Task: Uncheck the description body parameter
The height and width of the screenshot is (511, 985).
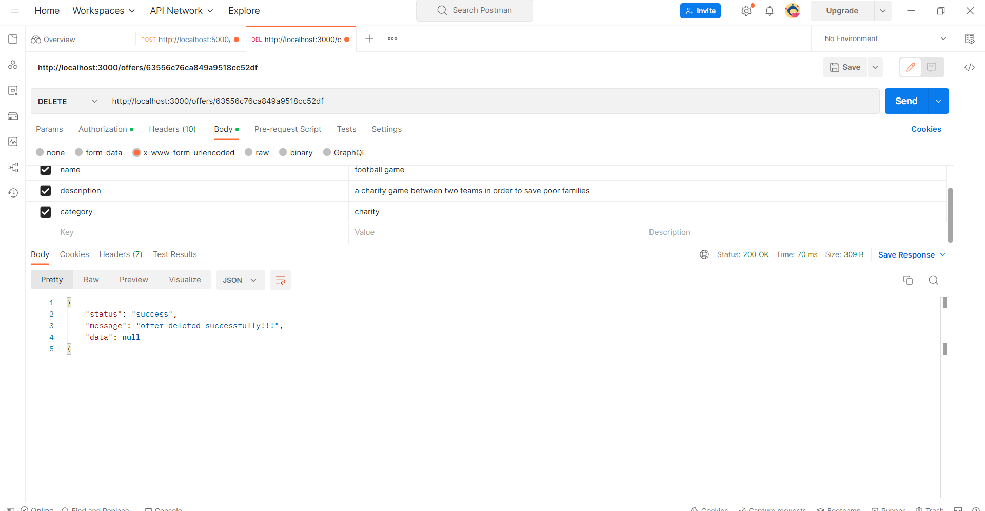Action: click(x=46, y=190)
